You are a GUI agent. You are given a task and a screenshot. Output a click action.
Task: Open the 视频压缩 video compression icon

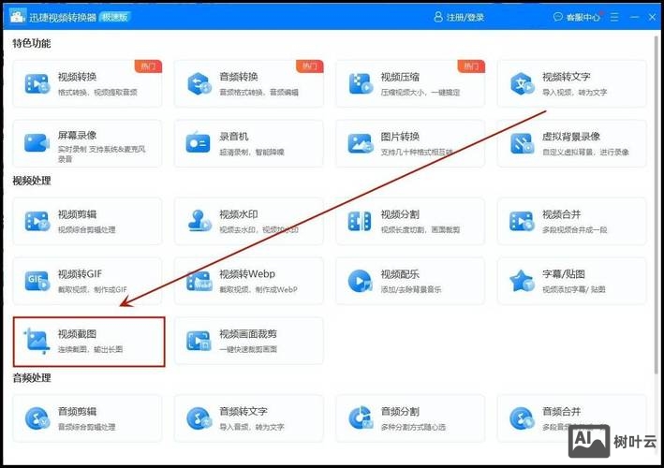pos(361,84)
